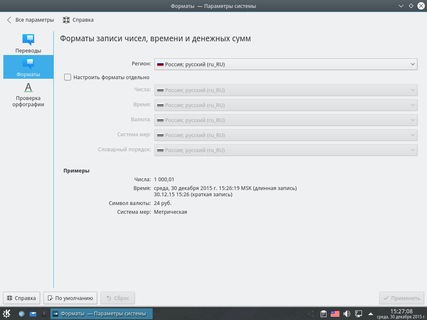This screenshot has width=427, height=320.
Task: Open the clipboard tray icon
Action: 324,314
